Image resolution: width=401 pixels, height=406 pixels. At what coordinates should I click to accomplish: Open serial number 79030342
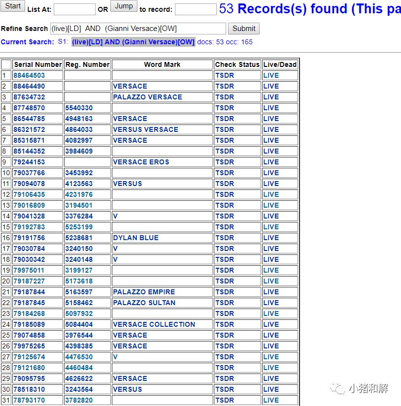[29, 259]
